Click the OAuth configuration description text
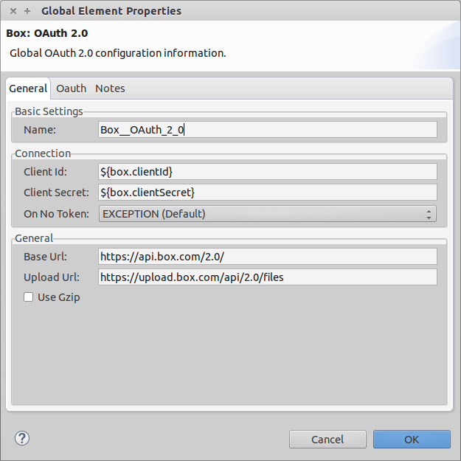This screenshot has height=461, width=461. tap(118, 53)
